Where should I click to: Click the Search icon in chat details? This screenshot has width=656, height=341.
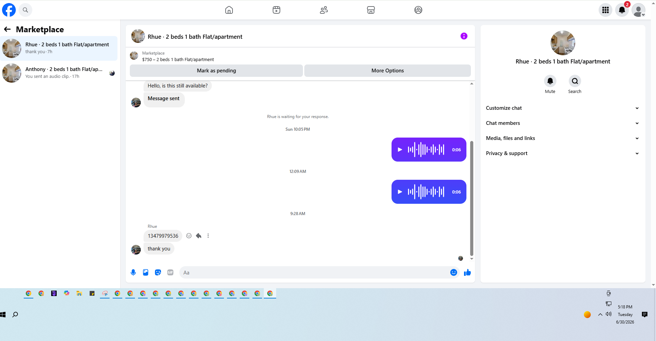575,81
